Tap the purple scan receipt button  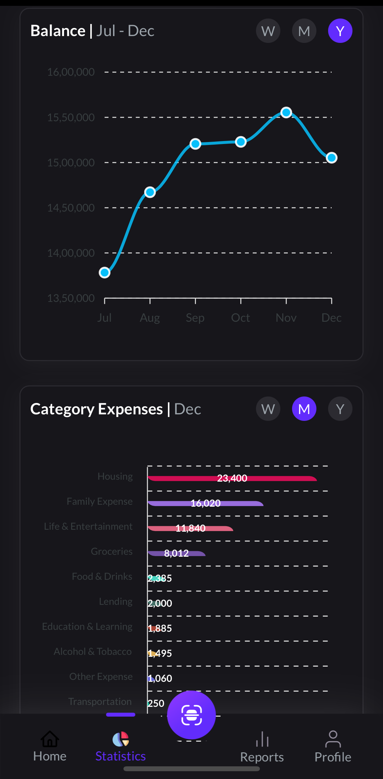(x=191, y=715)
